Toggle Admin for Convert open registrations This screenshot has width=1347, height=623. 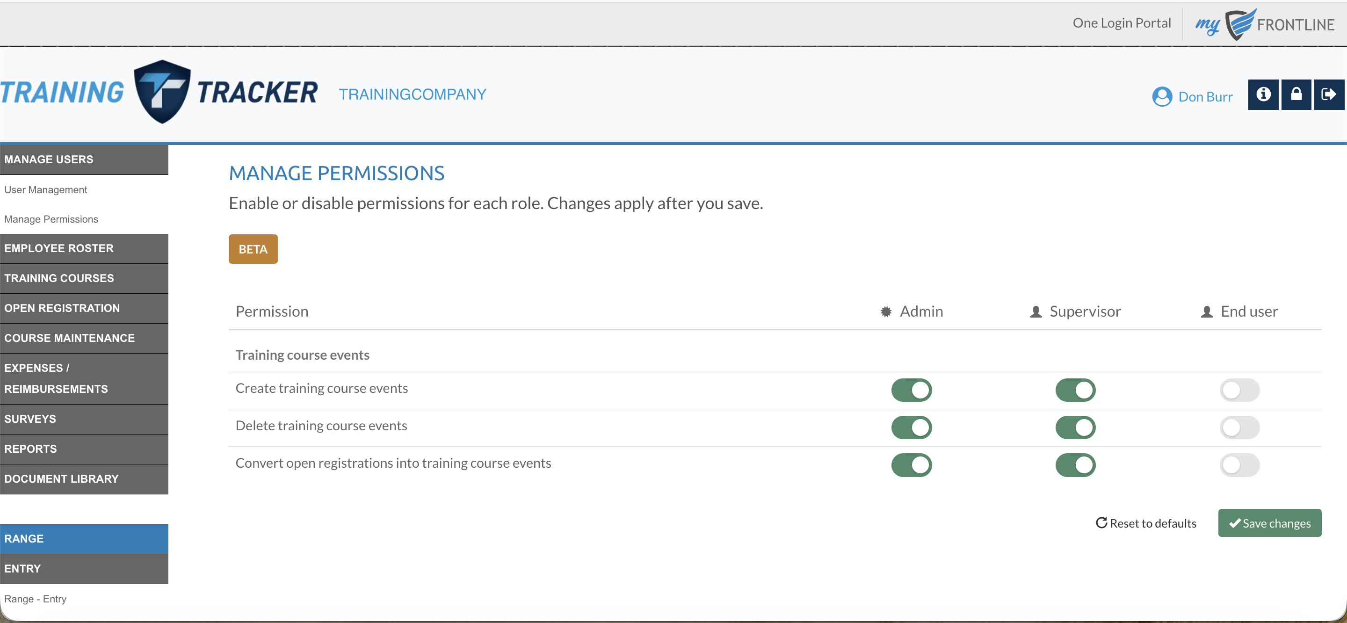tap(912, 465)
